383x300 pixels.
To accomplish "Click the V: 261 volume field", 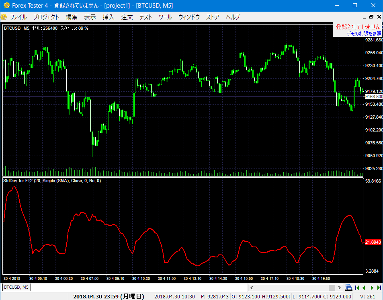I will tap(367, 296).
